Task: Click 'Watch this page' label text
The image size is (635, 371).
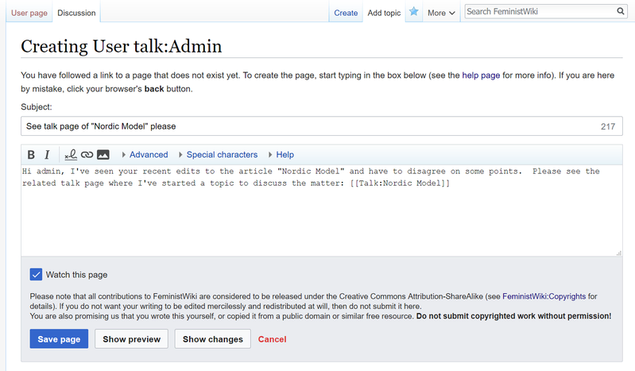Action: tap(76, 275)
